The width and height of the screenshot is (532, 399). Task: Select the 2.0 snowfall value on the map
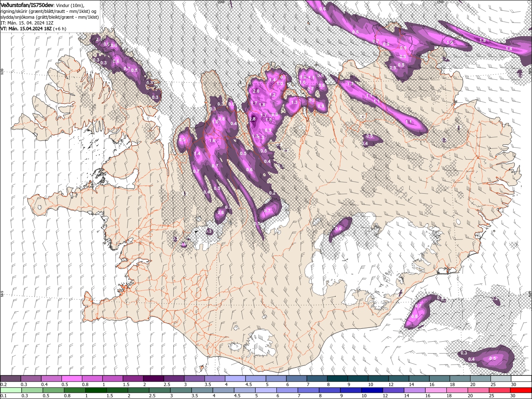coord(256,91)
